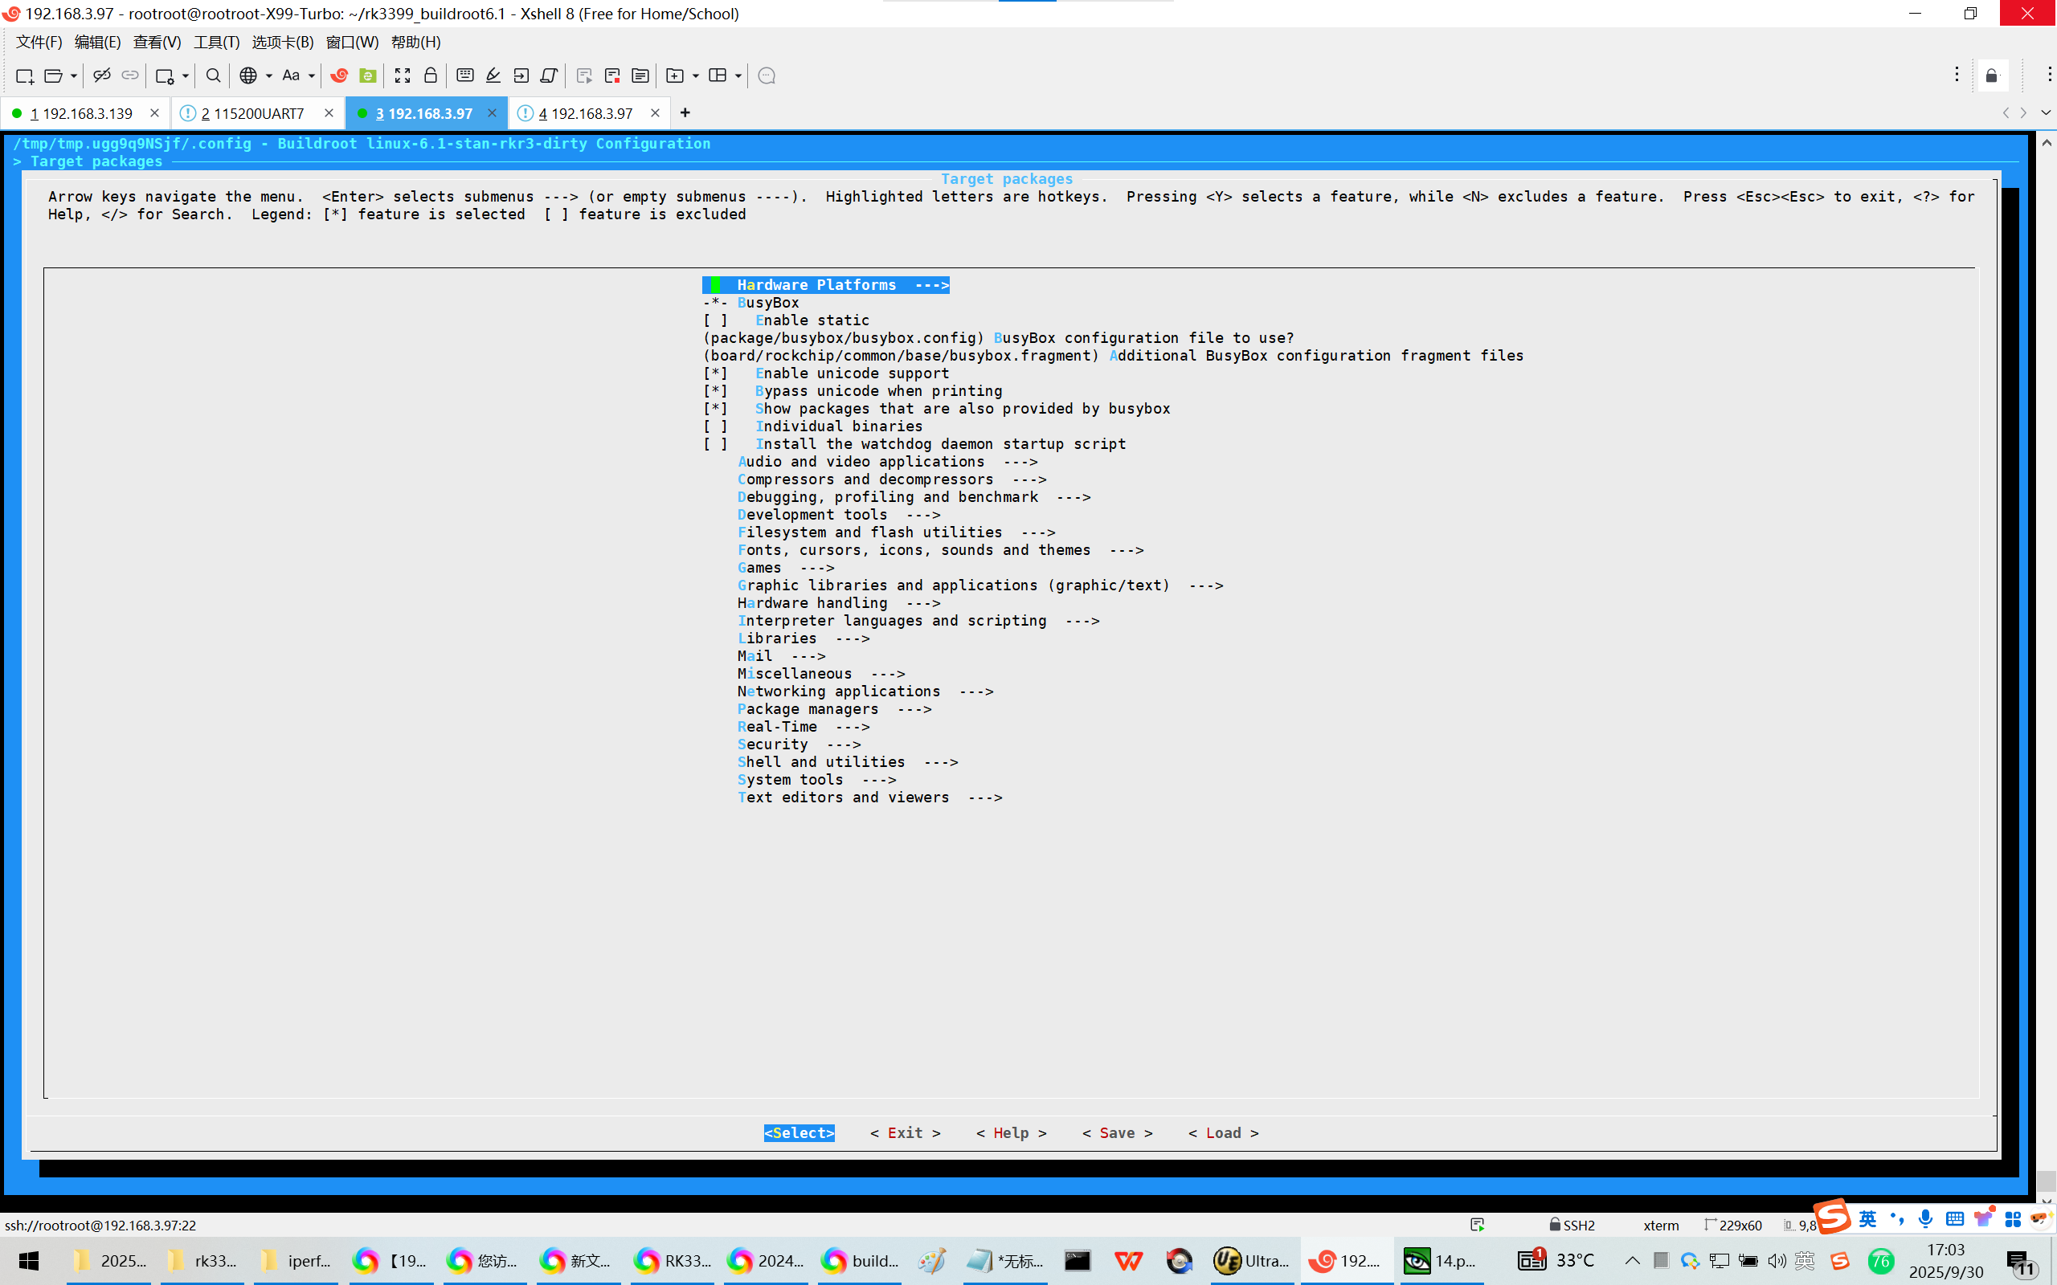Image resolution: width=2057 pixels, height=1285 pixels.
Task: Open the 工具(T) menu
Action: pos(216,42)
